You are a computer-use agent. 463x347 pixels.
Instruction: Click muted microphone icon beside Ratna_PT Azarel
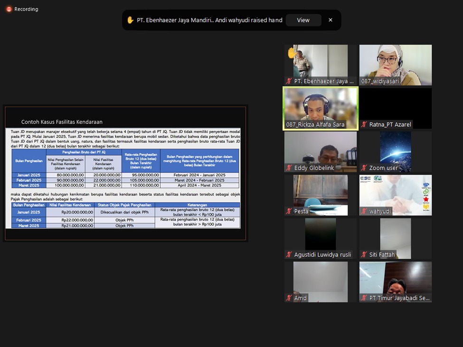(364, 125)
